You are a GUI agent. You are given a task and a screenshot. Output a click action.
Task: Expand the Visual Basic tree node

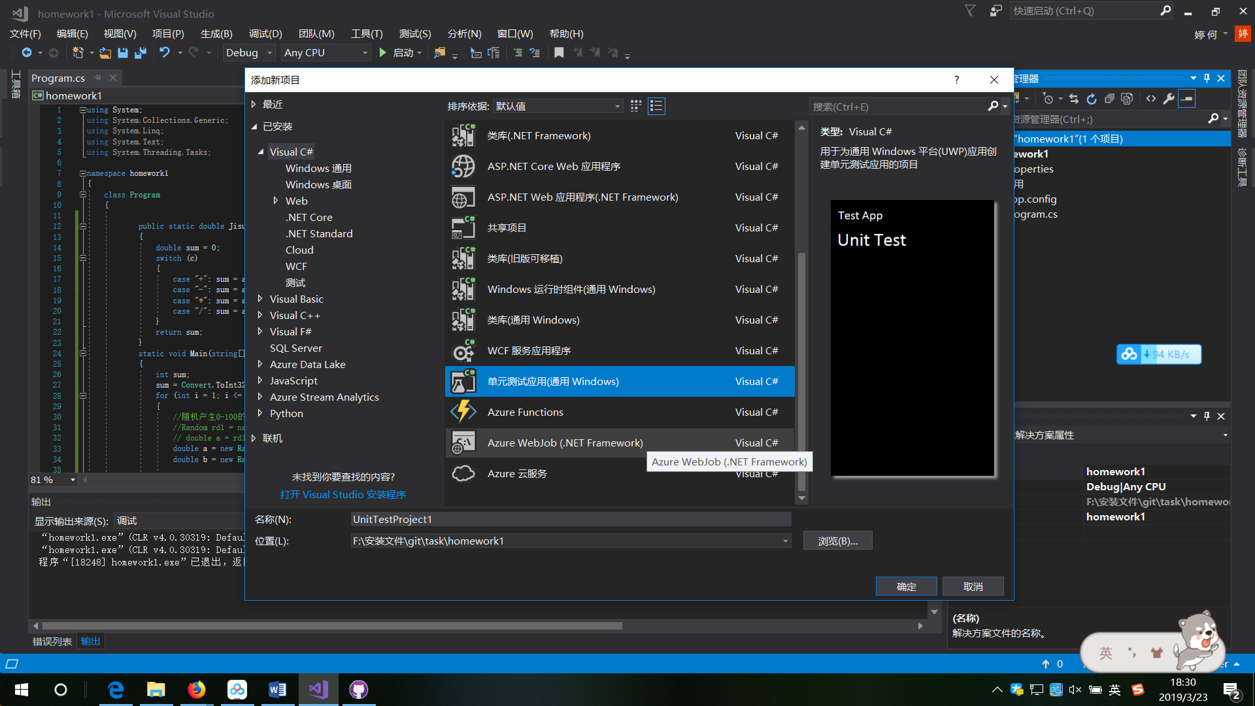pos(260,299)
